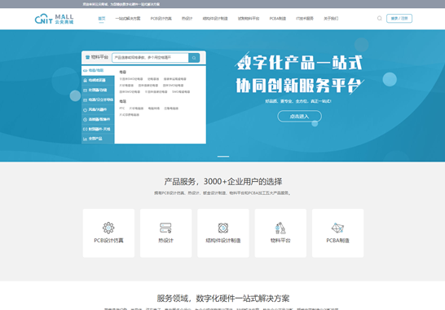Image resolution: width=445 pixels, height=310 pixels.
Task: Open 关于我们 in the top navigation
Action: (x=331, y=19)
